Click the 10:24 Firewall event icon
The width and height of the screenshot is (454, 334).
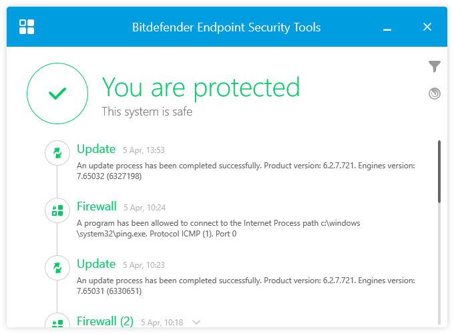tap(57, 210)
